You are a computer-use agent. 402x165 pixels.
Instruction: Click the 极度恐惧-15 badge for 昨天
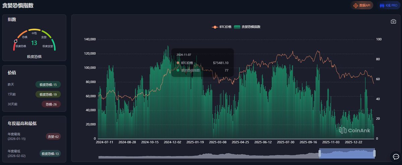tap(48, 85)
